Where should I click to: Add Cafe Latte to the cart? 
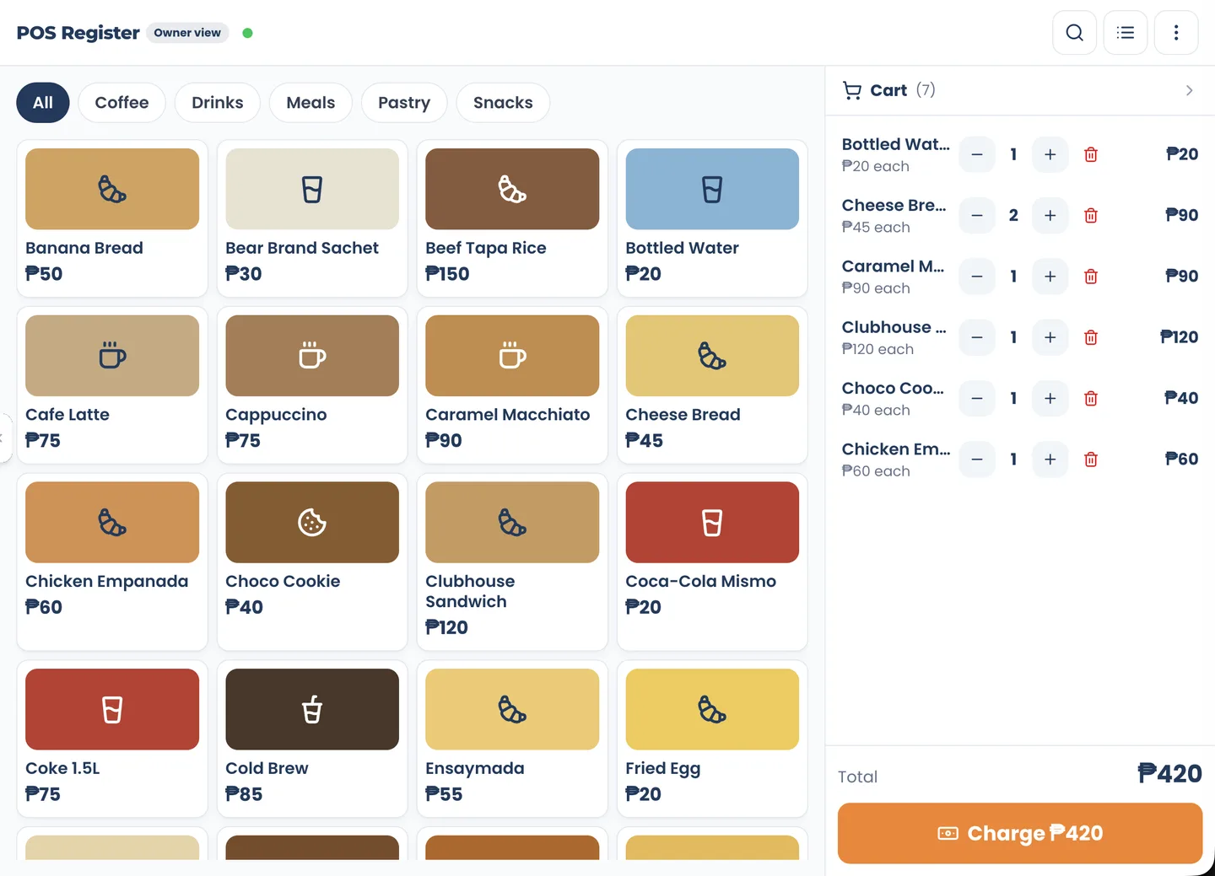click(112, 385)
